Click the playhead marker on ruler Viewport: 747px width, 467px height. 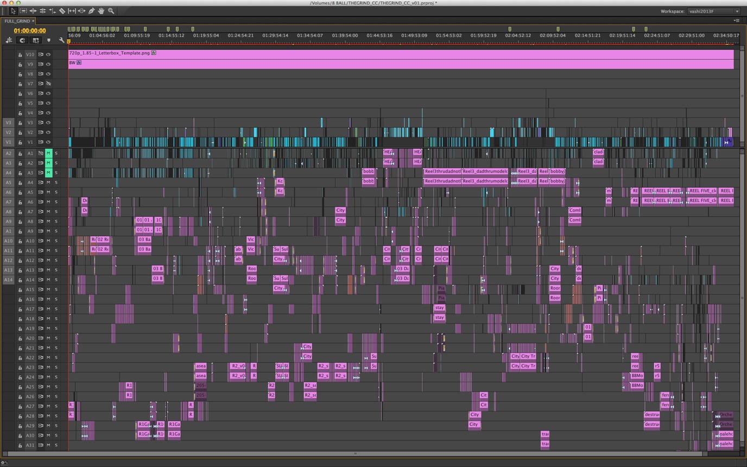69,41
